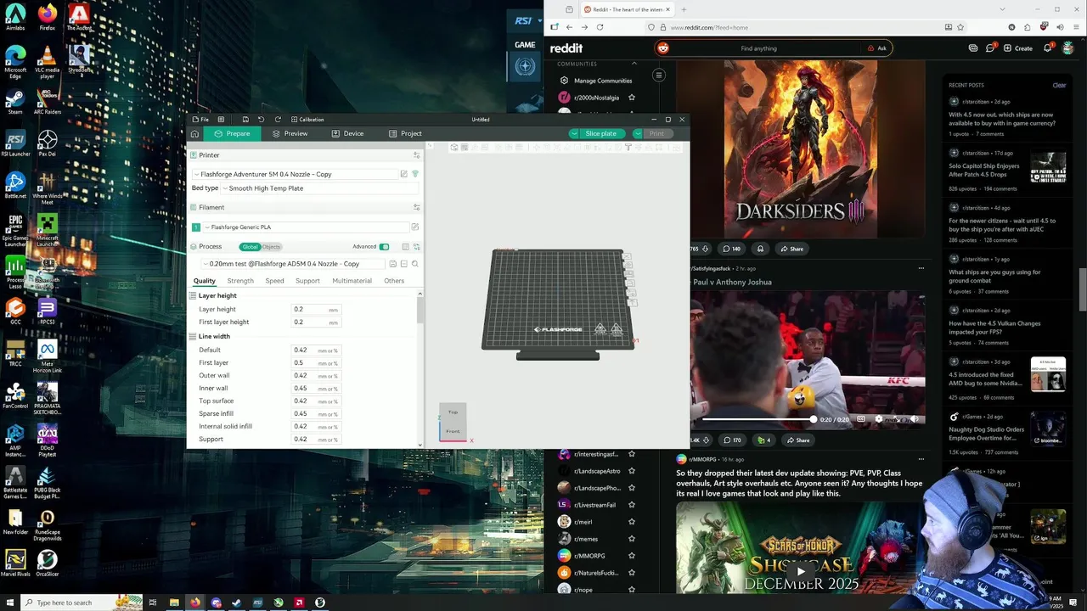The width and height of the screenshot is (1087, 611).
Task: Click Reddit Find anything search box
Action: 758,48
